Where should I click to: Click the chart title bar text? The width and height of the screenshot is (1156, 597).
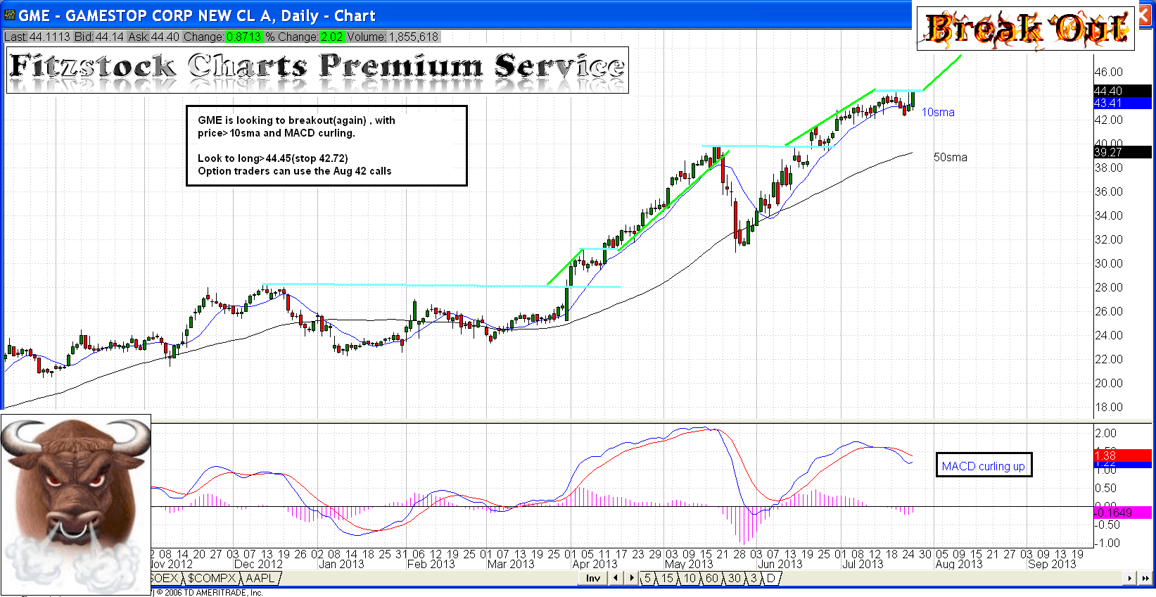pos(197,15)
